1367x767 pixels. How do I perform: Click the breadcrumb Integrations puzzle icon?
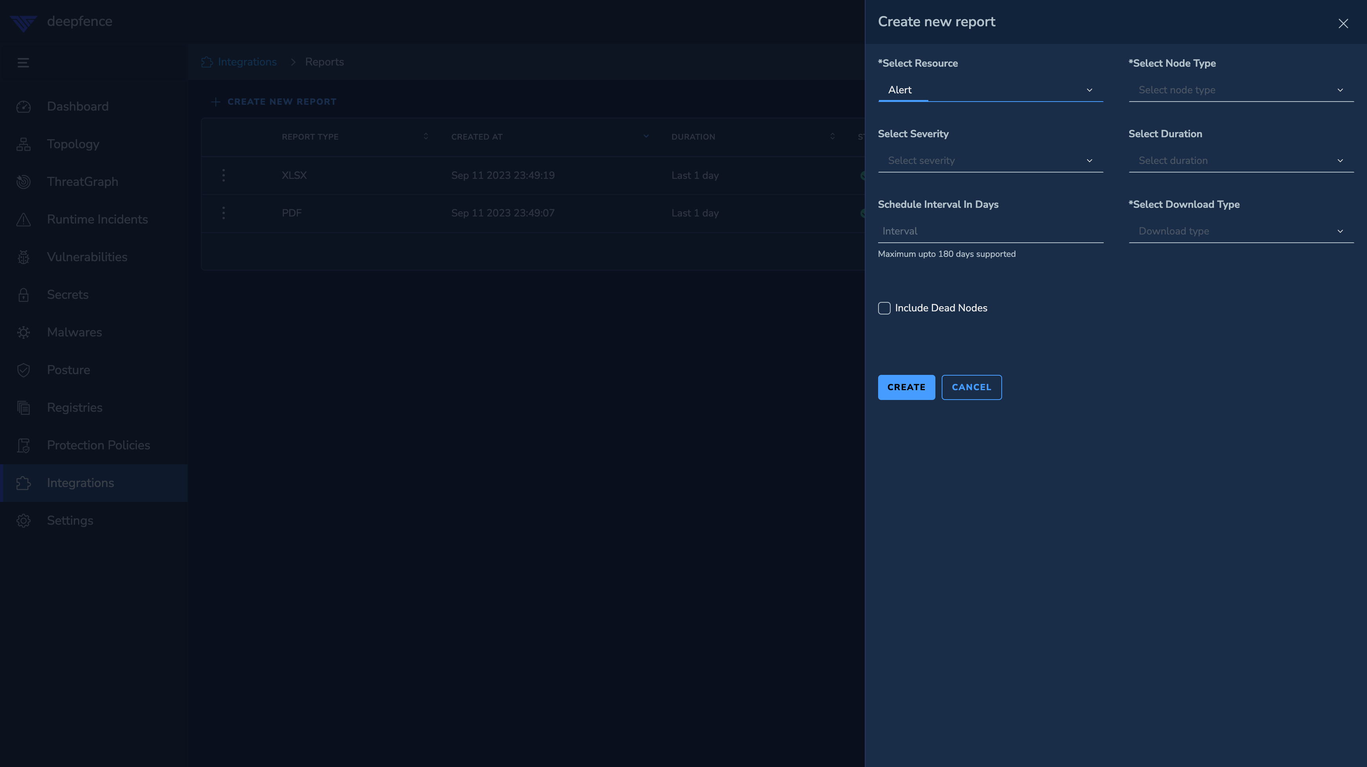point(207,62)
